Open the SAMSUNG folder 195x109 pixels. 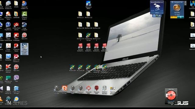(x=16, y=15)
